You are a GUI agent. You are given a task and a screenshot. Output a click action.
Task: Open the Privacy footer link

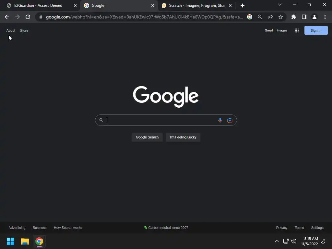pos(282,228)
